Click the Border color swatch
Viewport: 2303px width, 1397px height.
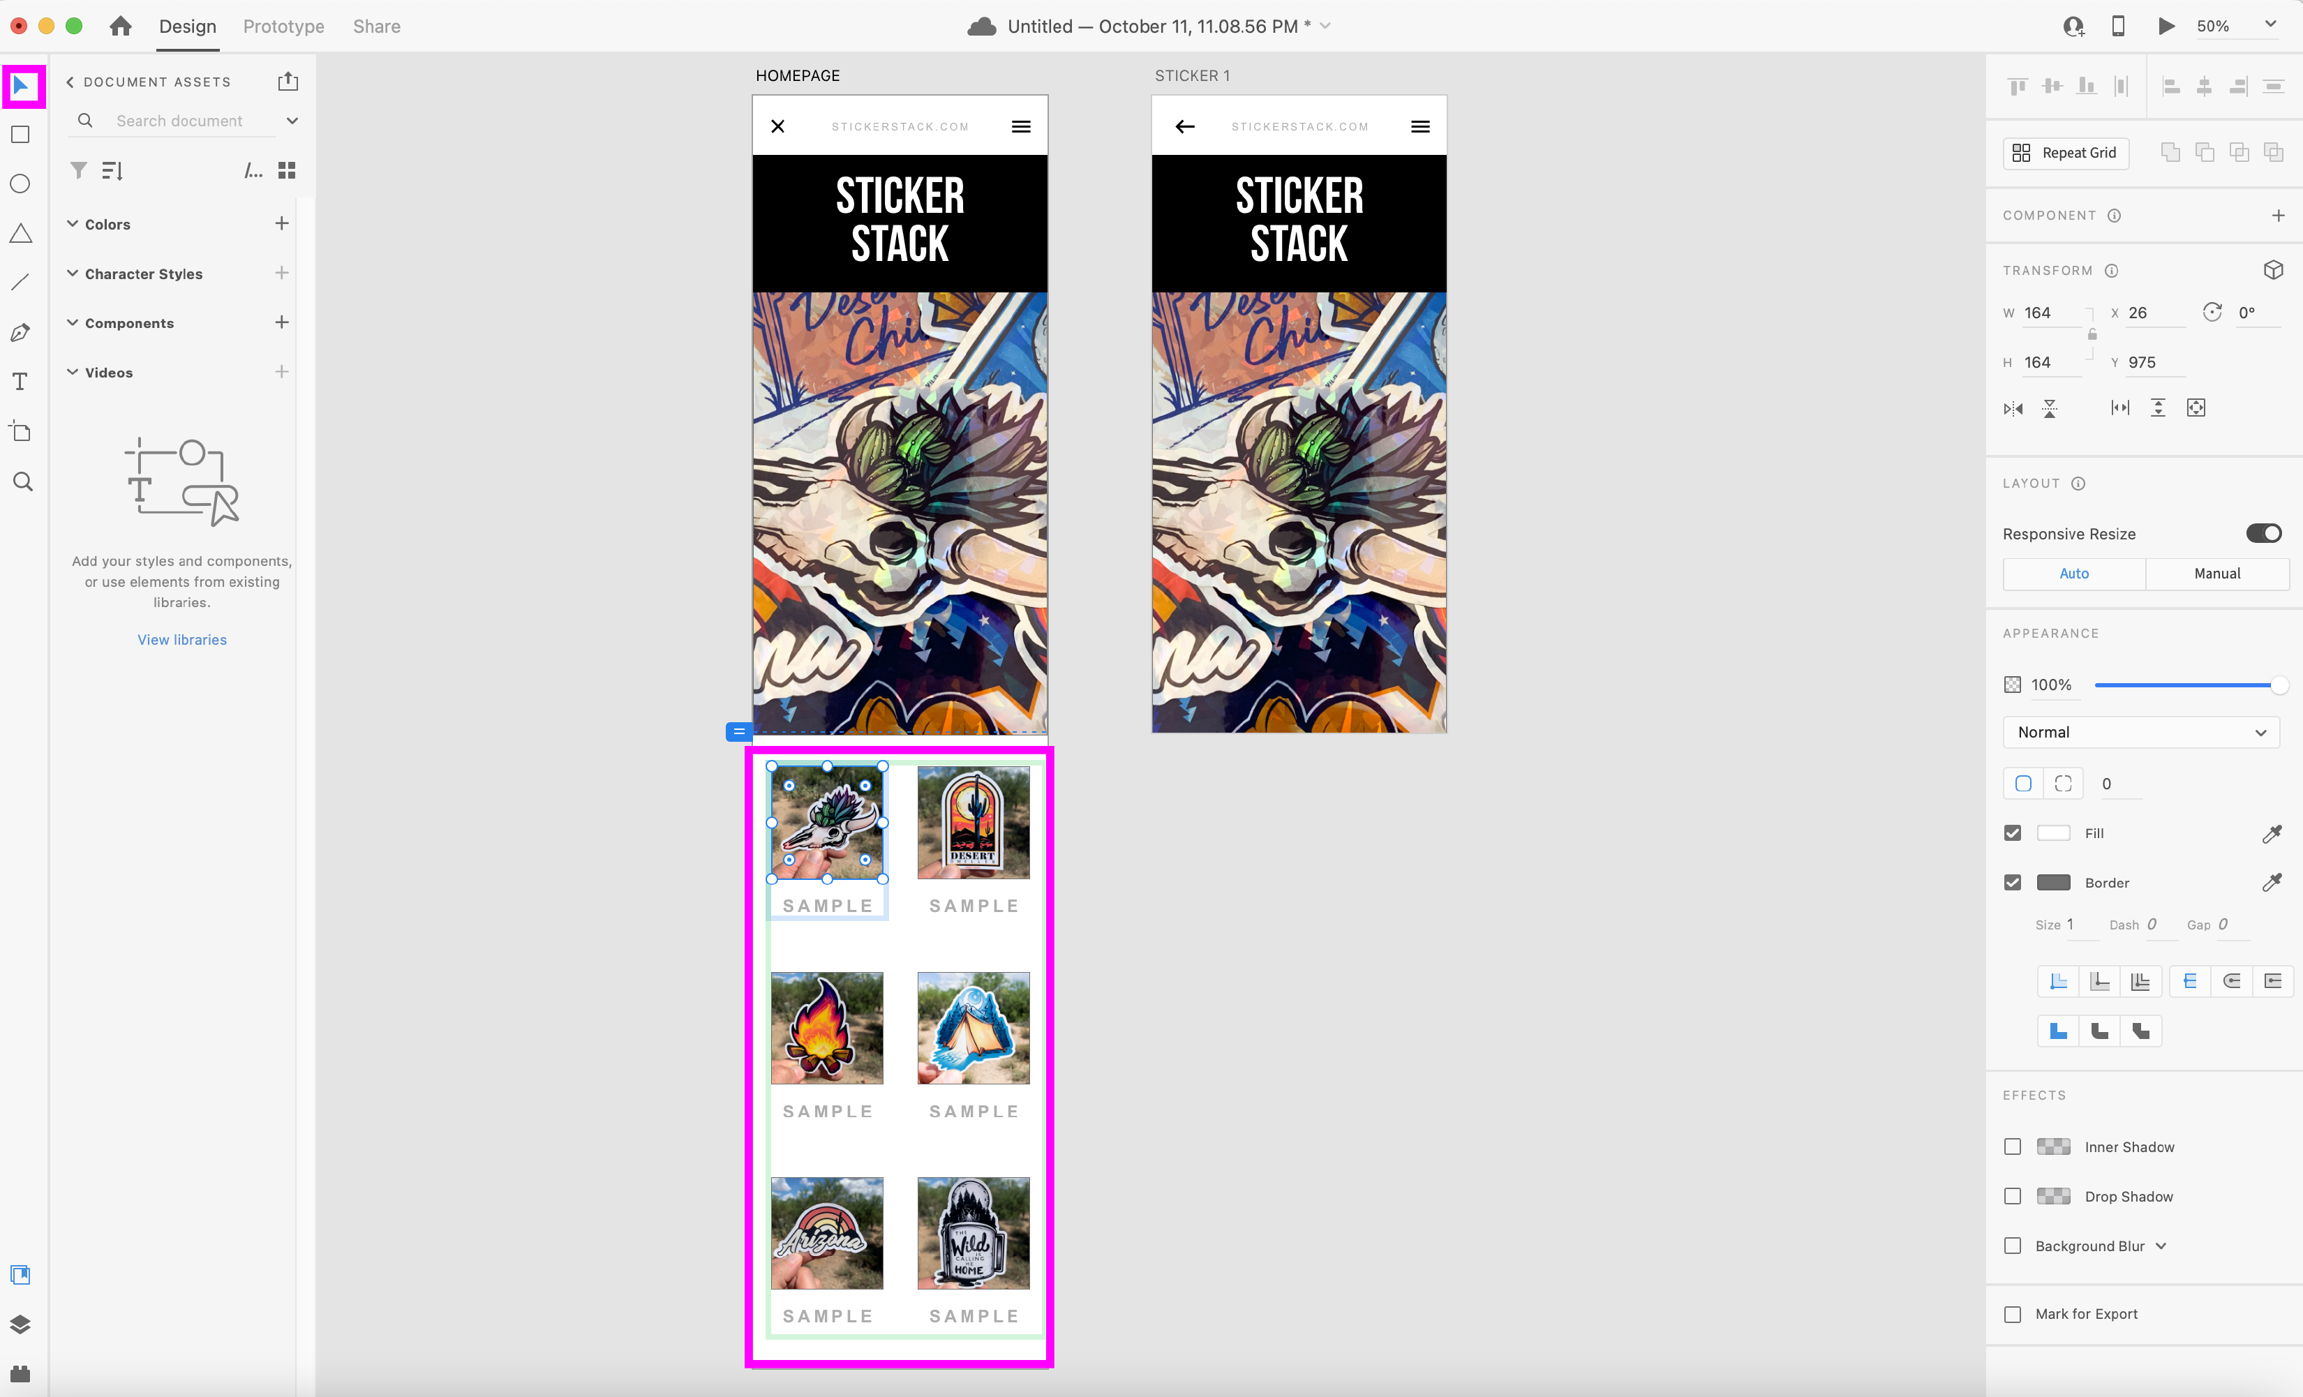coord(2052,883)
